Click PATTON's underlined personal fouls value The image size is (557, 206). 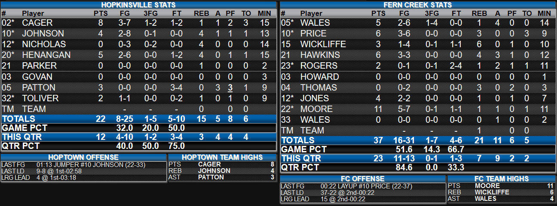(230, 88)
